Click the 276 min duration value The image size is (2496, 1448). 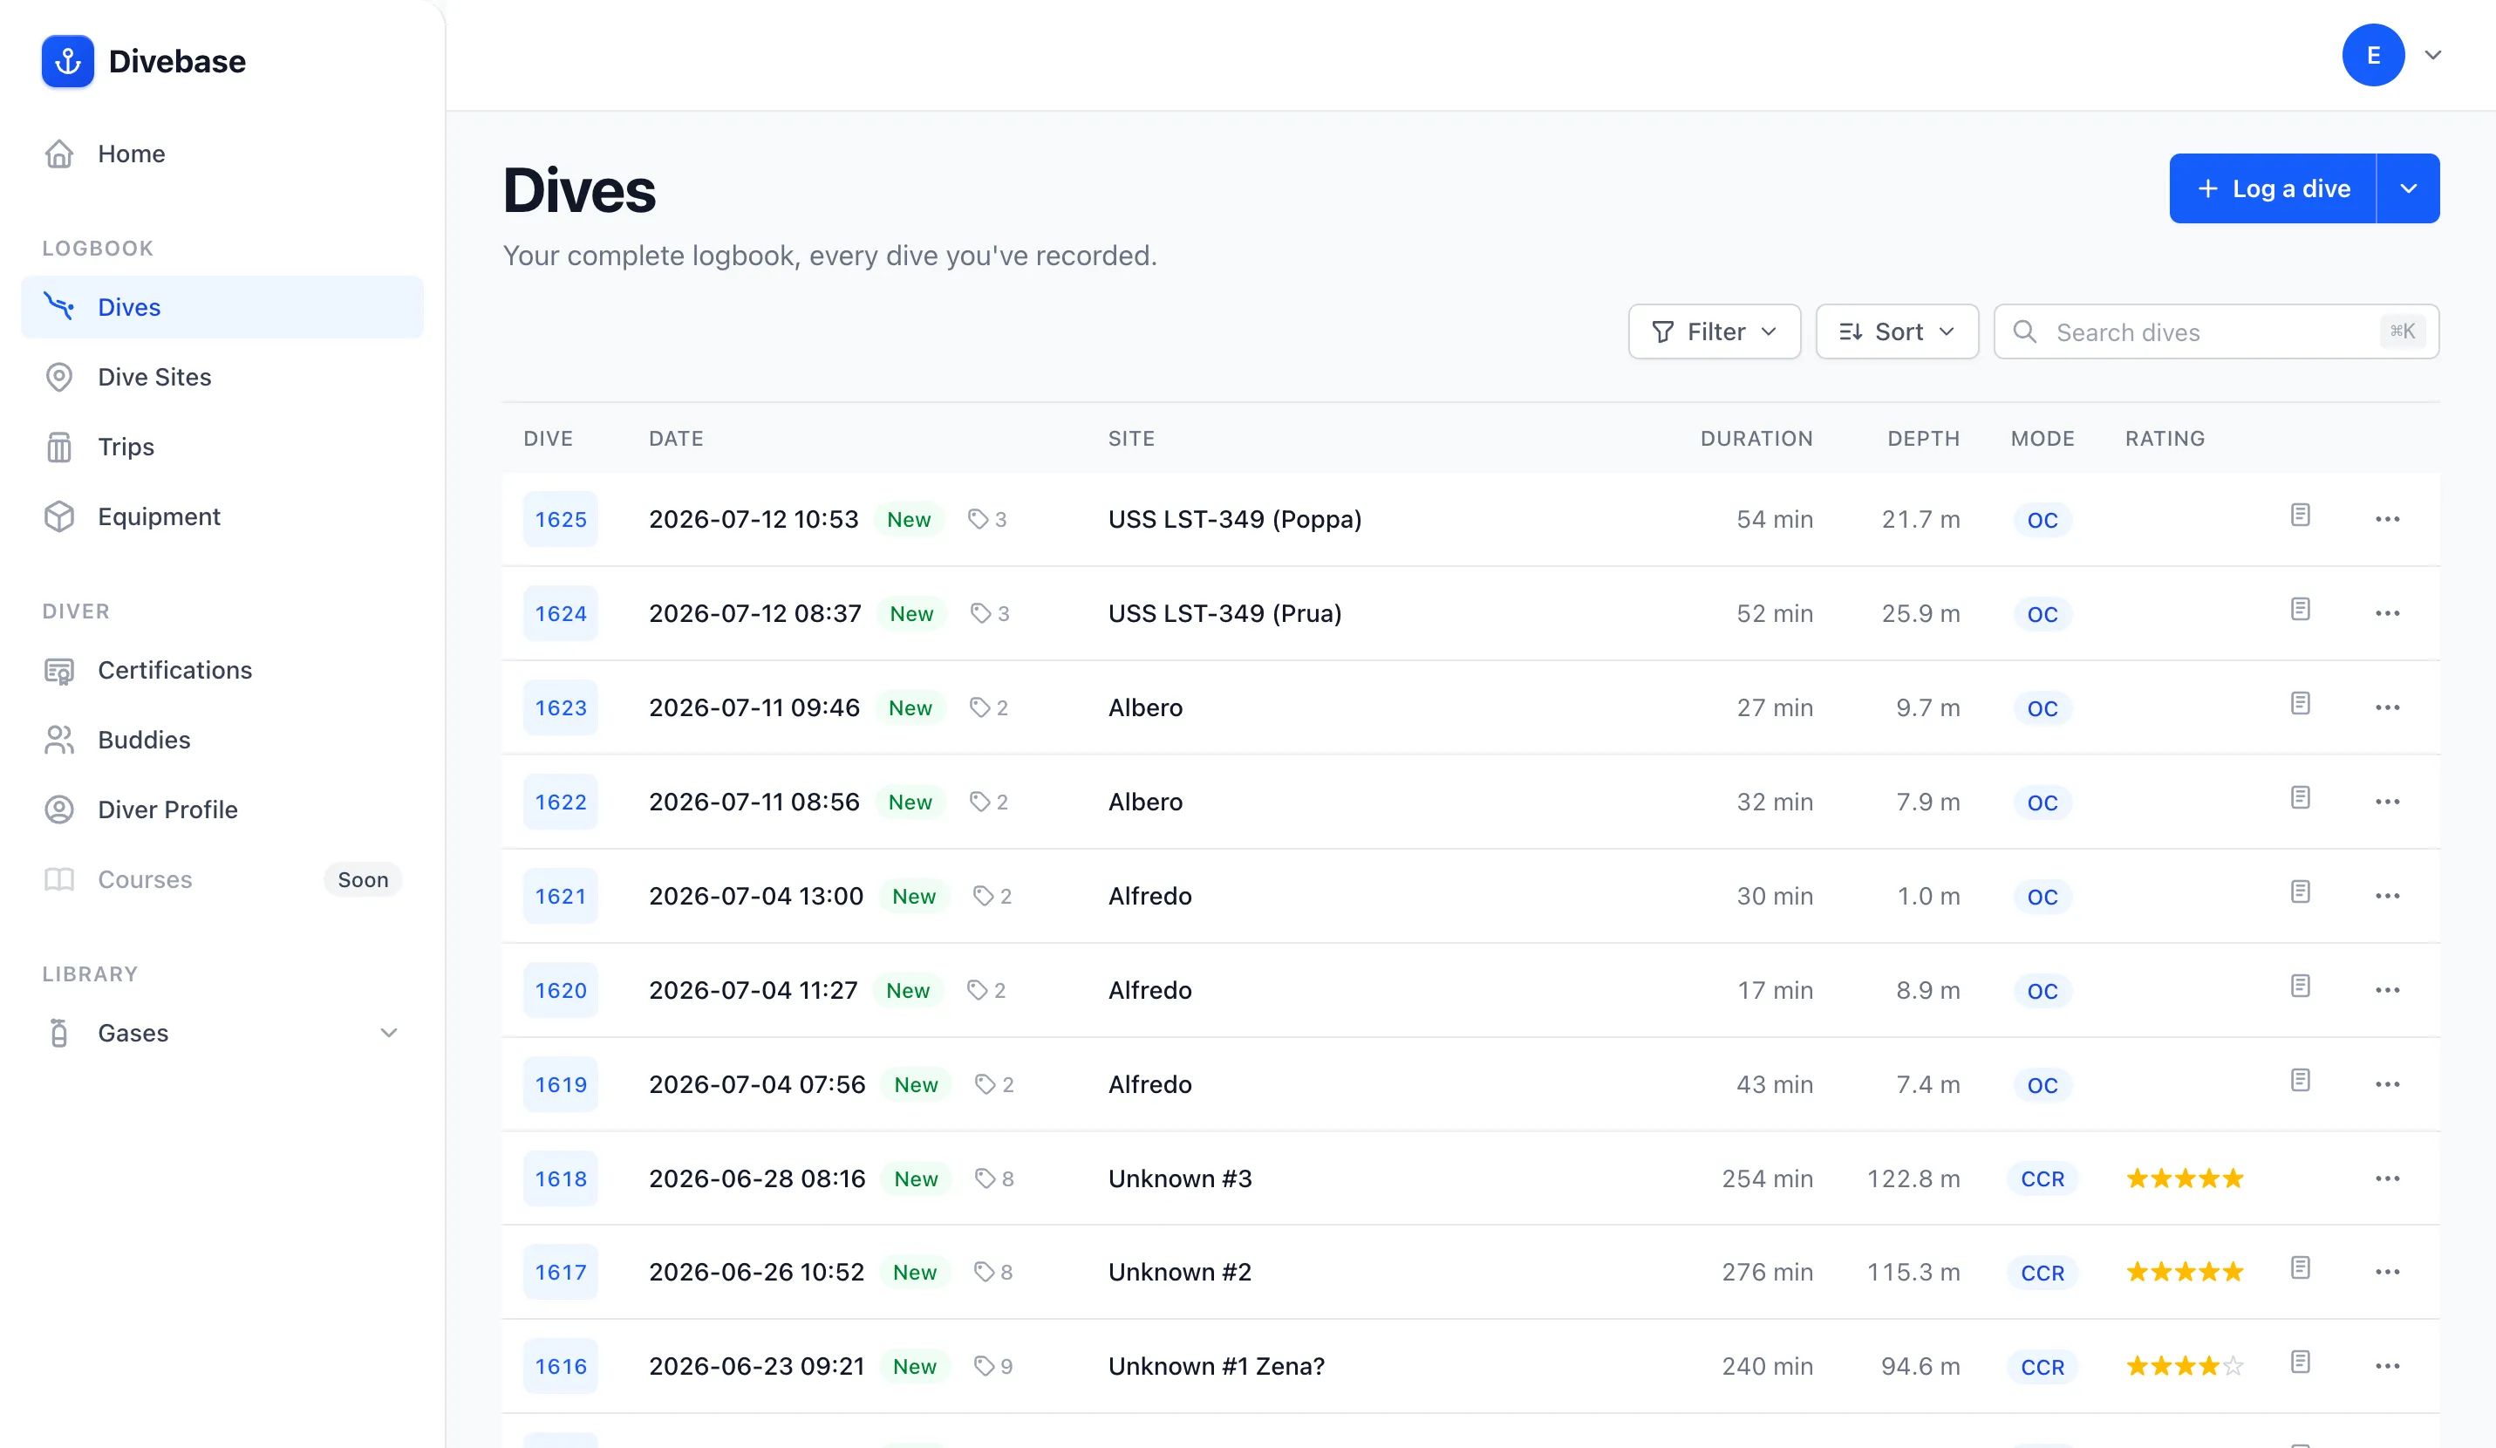point(1767,1272)
